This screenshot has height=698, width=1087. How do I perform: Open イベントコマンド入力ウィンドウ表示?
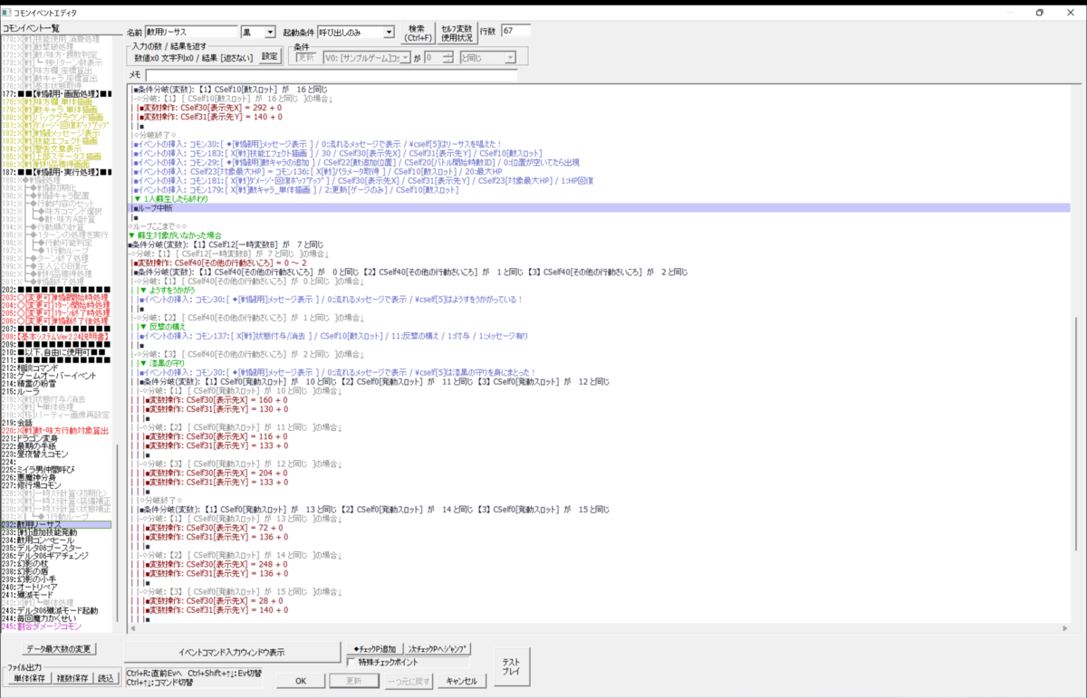(x=231, y=652)
